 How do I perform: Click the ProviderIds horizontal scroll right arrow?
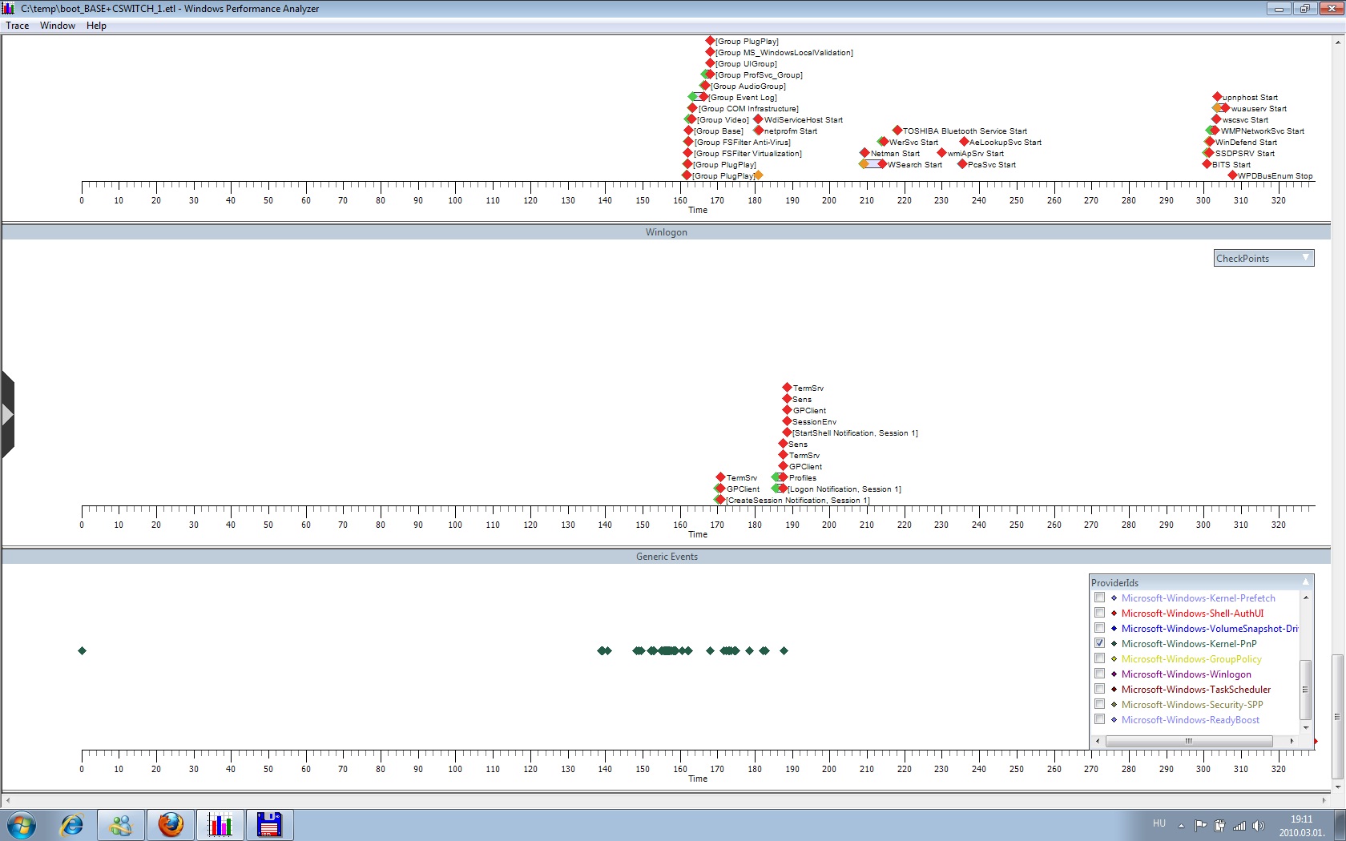point(1292,741)
